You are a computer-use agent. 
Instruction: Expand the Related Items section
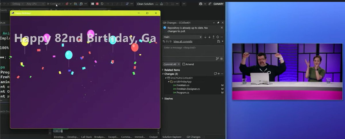click(163, 70)
